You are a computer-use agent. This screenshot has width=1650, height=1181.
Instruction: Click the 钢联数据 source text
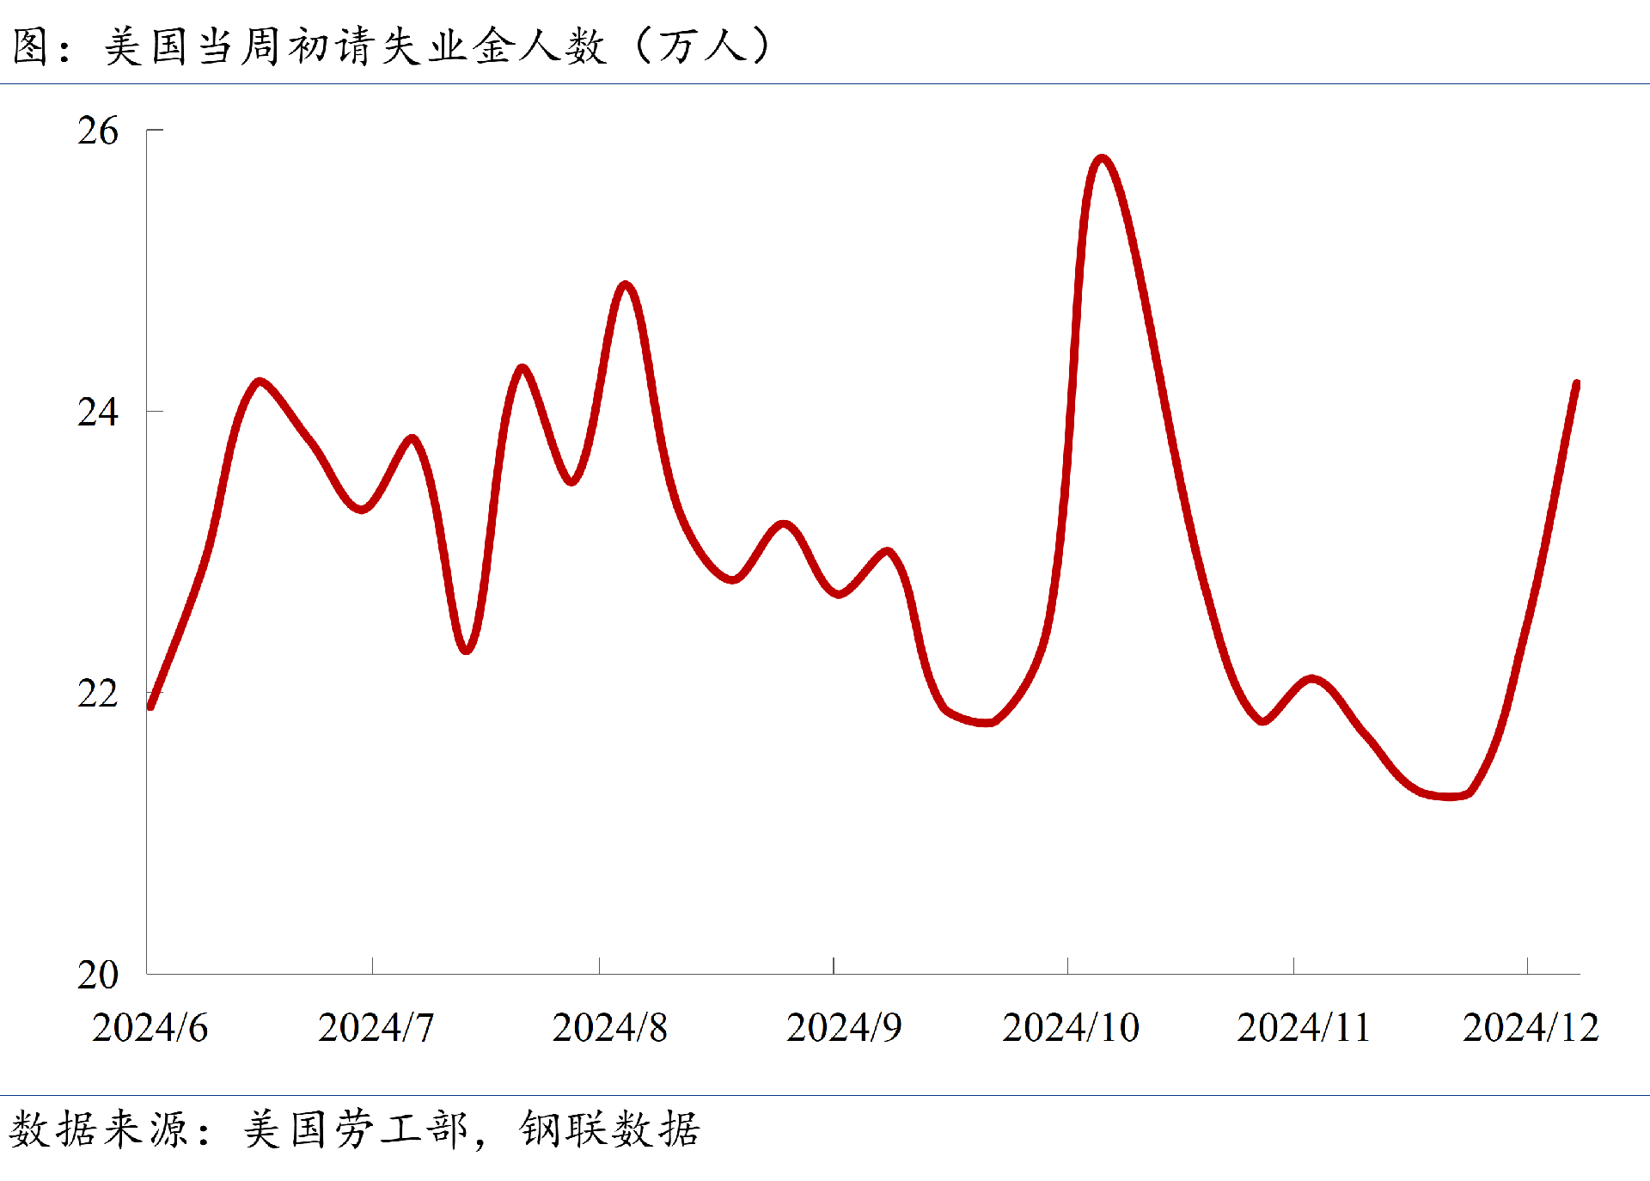pos(609,1129)
